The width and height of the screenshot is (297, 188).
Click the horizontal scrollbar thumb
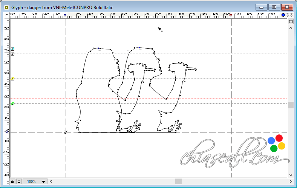point(178,182)
